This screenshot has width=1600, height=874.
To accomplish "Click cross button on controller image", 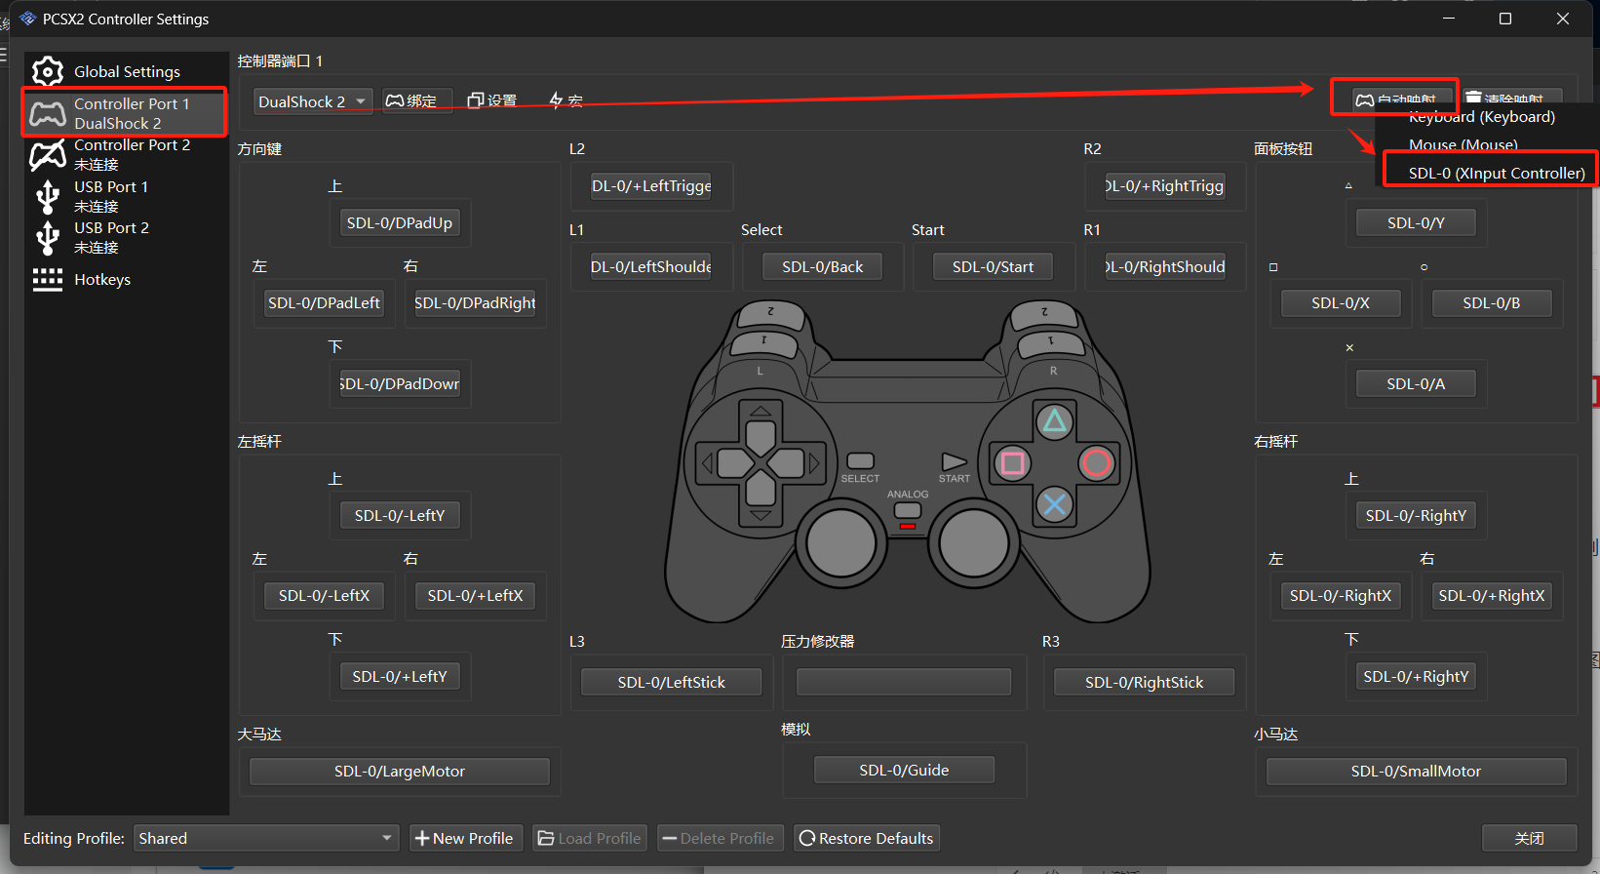I will 1054,504.
